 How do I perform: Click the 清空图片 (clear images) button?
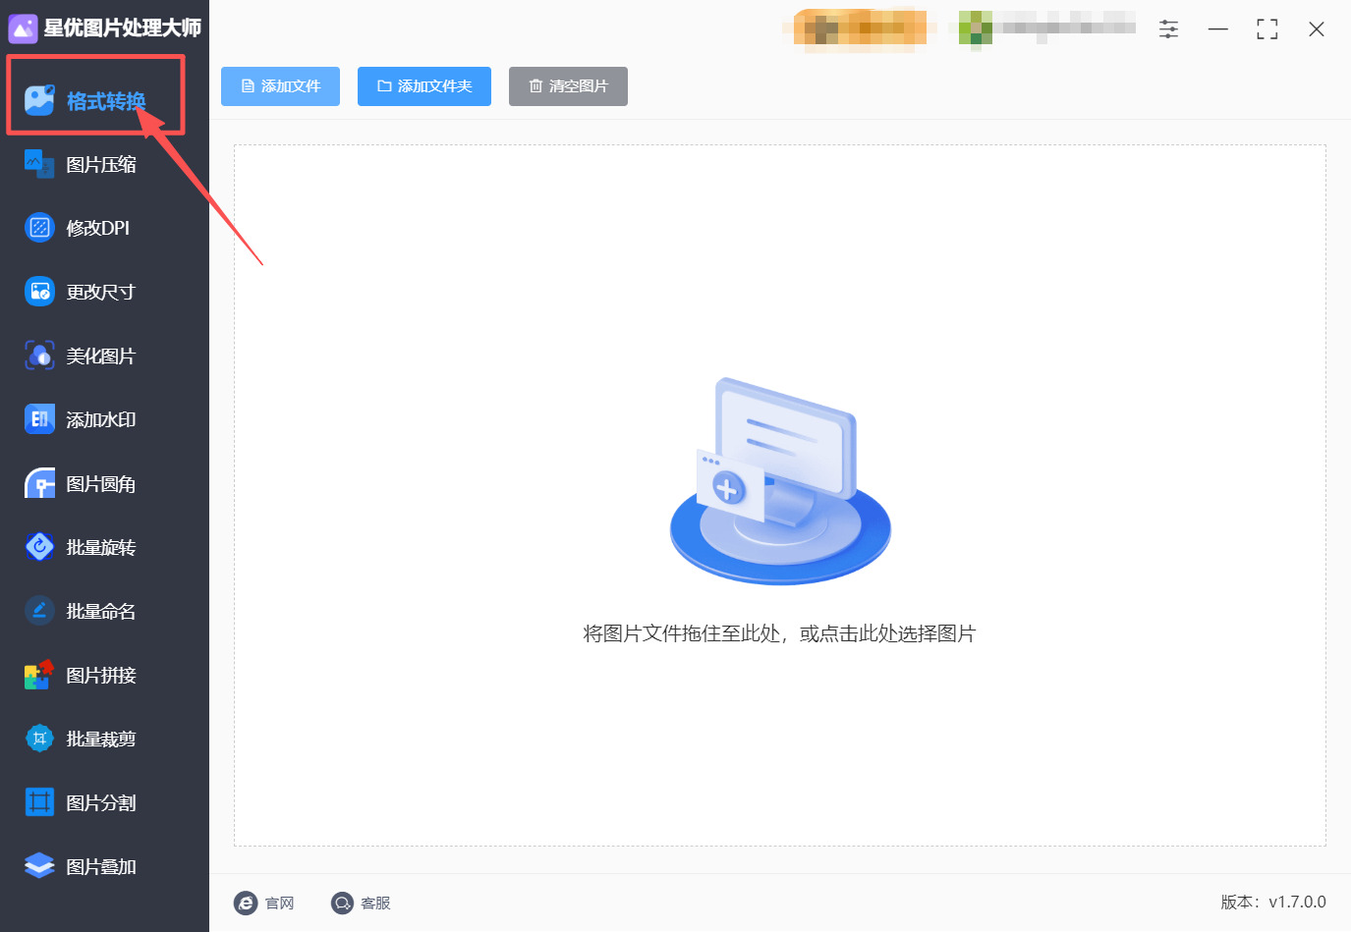click(x=568, y=86)
